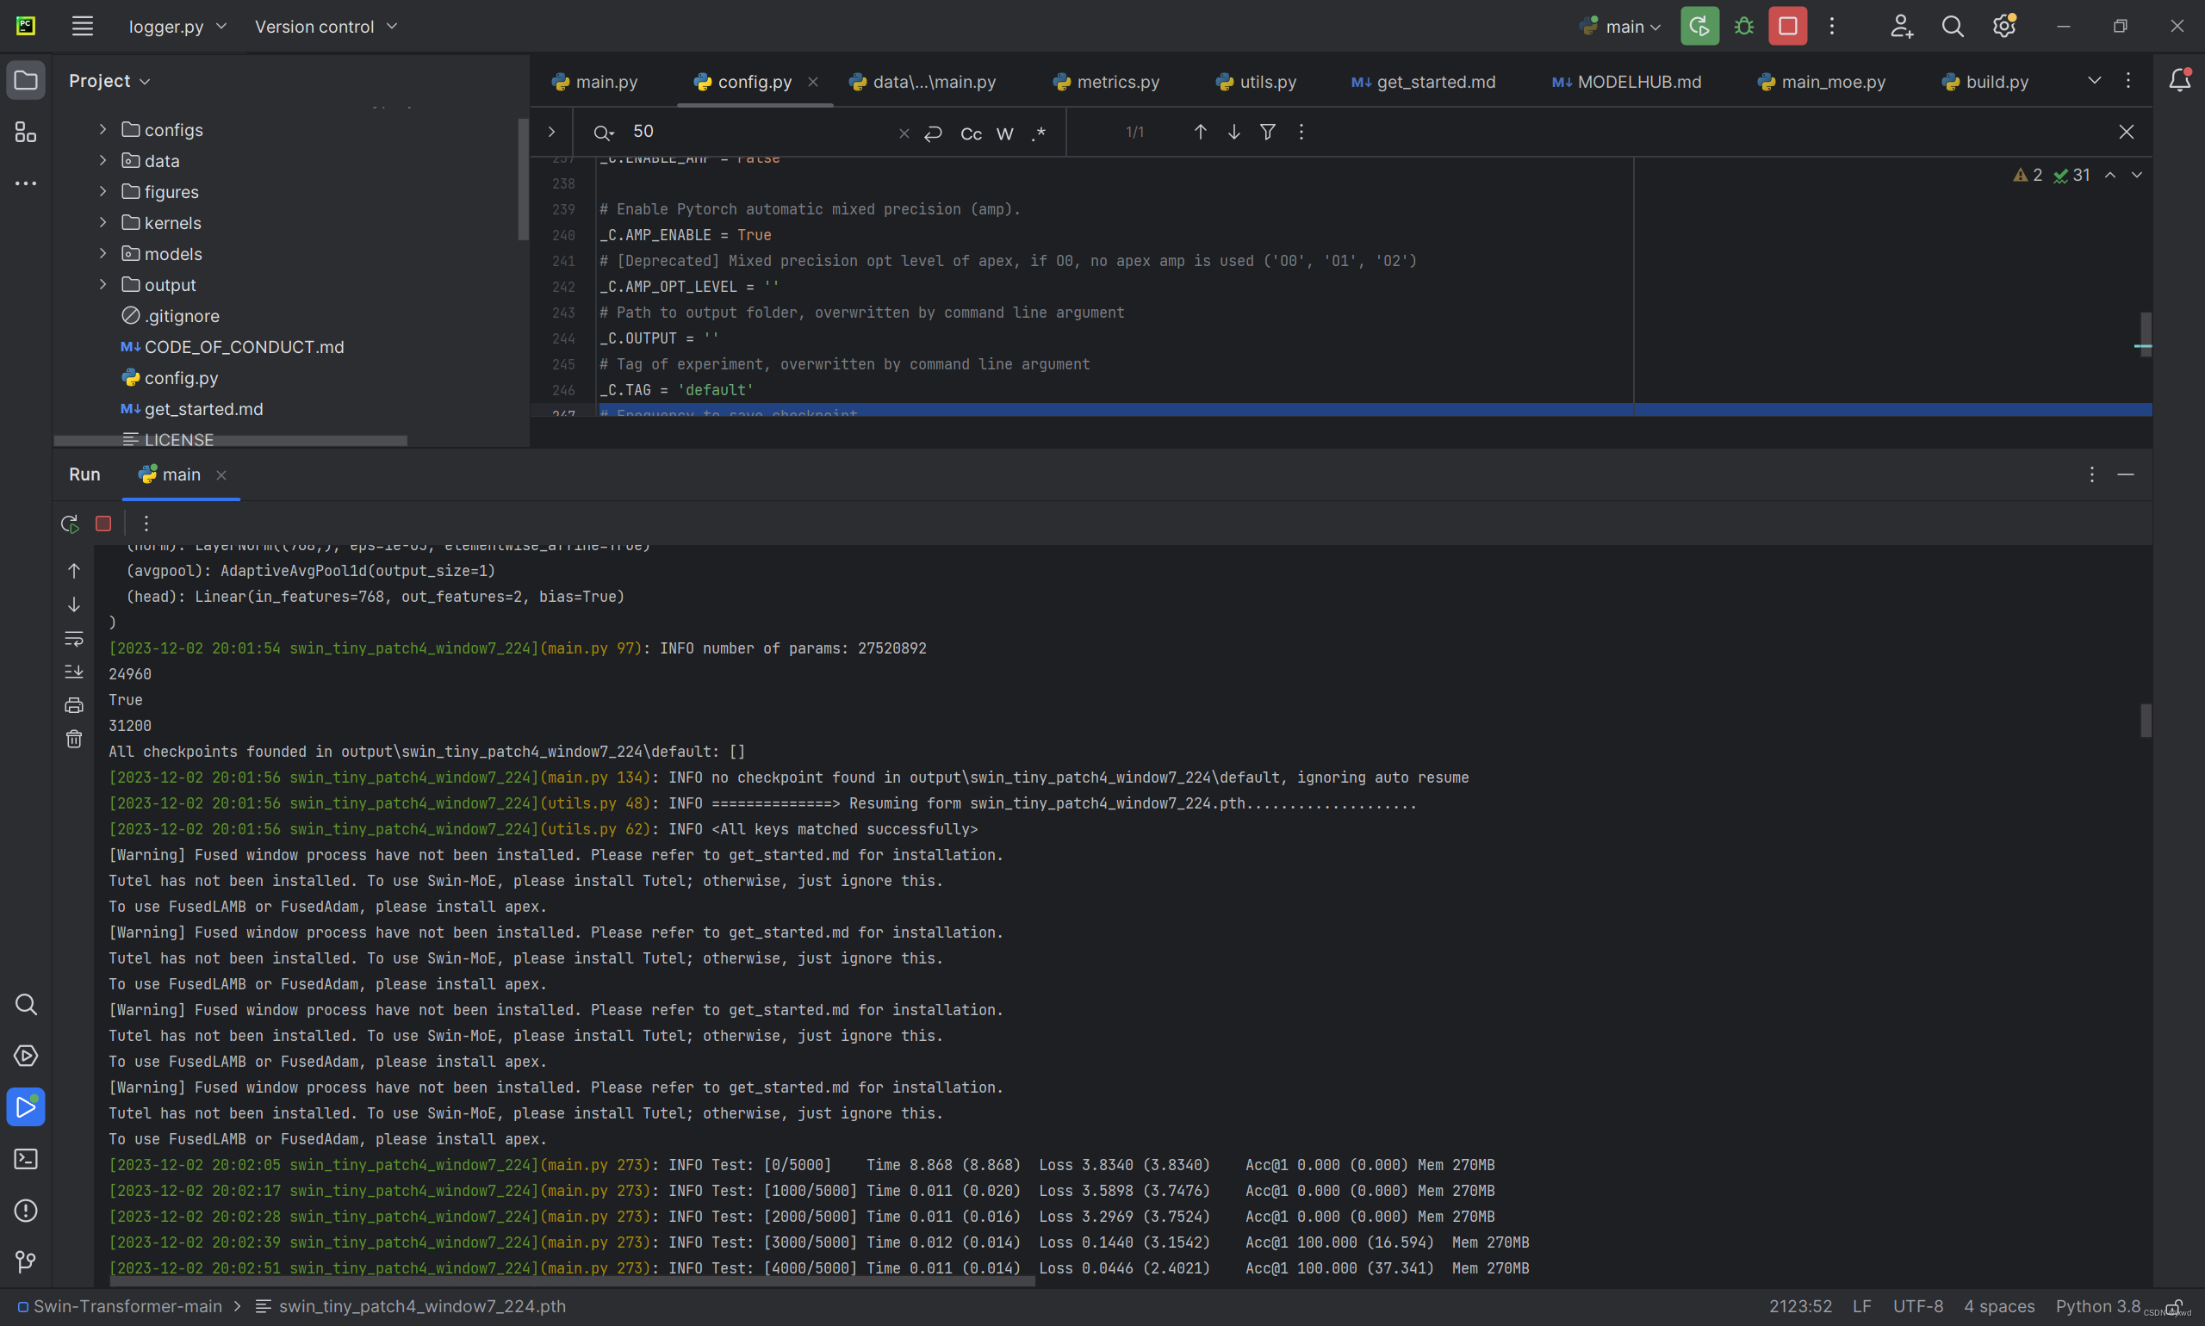Expand the models folder

(x=102, y=254)
